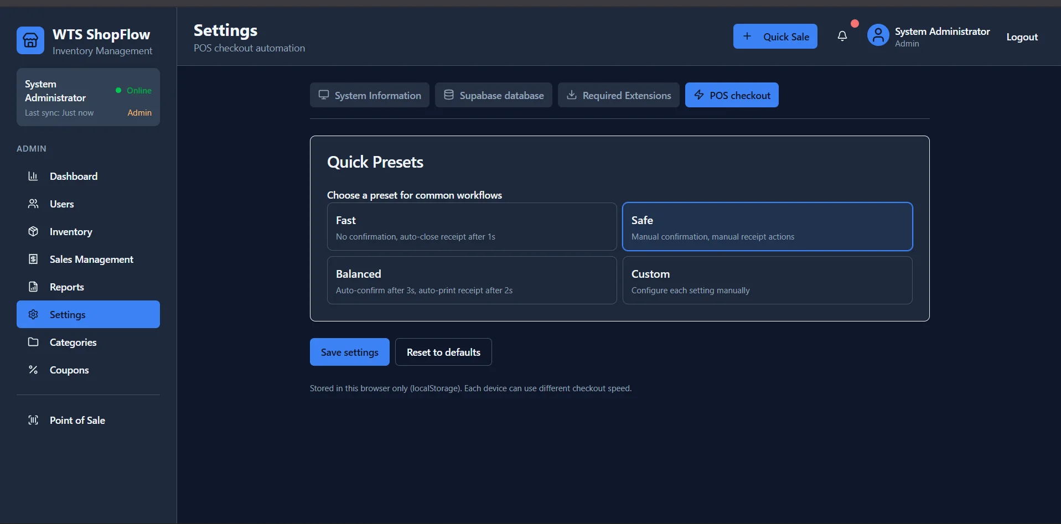Select the Fast preset
The height and width of the screenshot is (524, 1061).
click(x=472, y=227)
